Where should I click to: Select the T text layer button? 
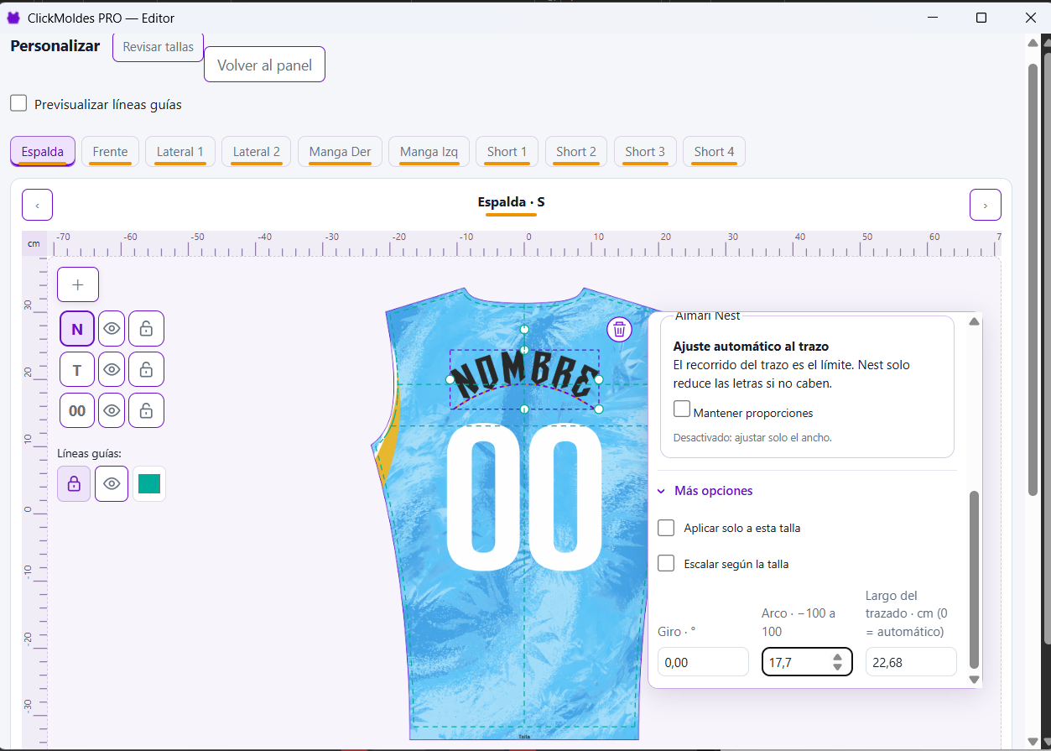click(77, 369)
